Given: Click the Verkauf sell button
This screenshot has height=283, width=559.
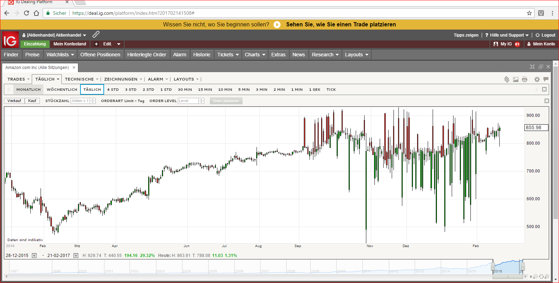Looking at the screenshot, I should coord(14,101).
